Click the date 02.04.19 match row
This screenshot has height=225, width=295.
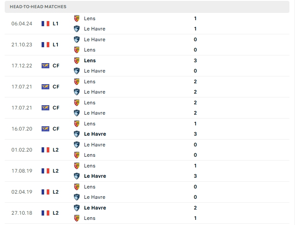pyautogui.click(x=21, y=192)
